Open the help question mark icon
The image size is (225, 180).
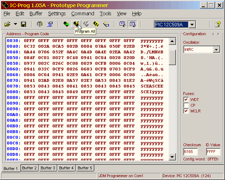tap(218, 24)
